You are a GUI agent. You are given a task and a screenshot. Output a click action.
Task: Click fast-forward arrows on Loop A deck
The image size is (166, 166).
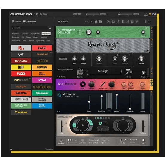tap(91, 122)
